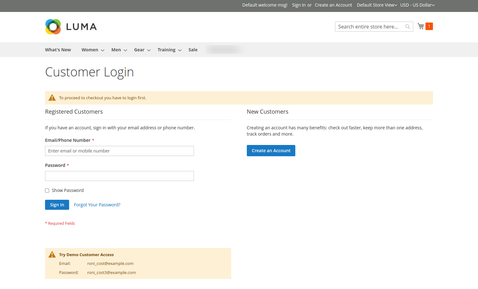Viewport: 478px width, 289px height.
Task: Open the Sale menu item
Action: (x=193, y=50)
